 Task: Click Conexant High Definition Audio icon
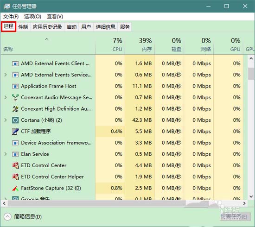click(15, 109)
